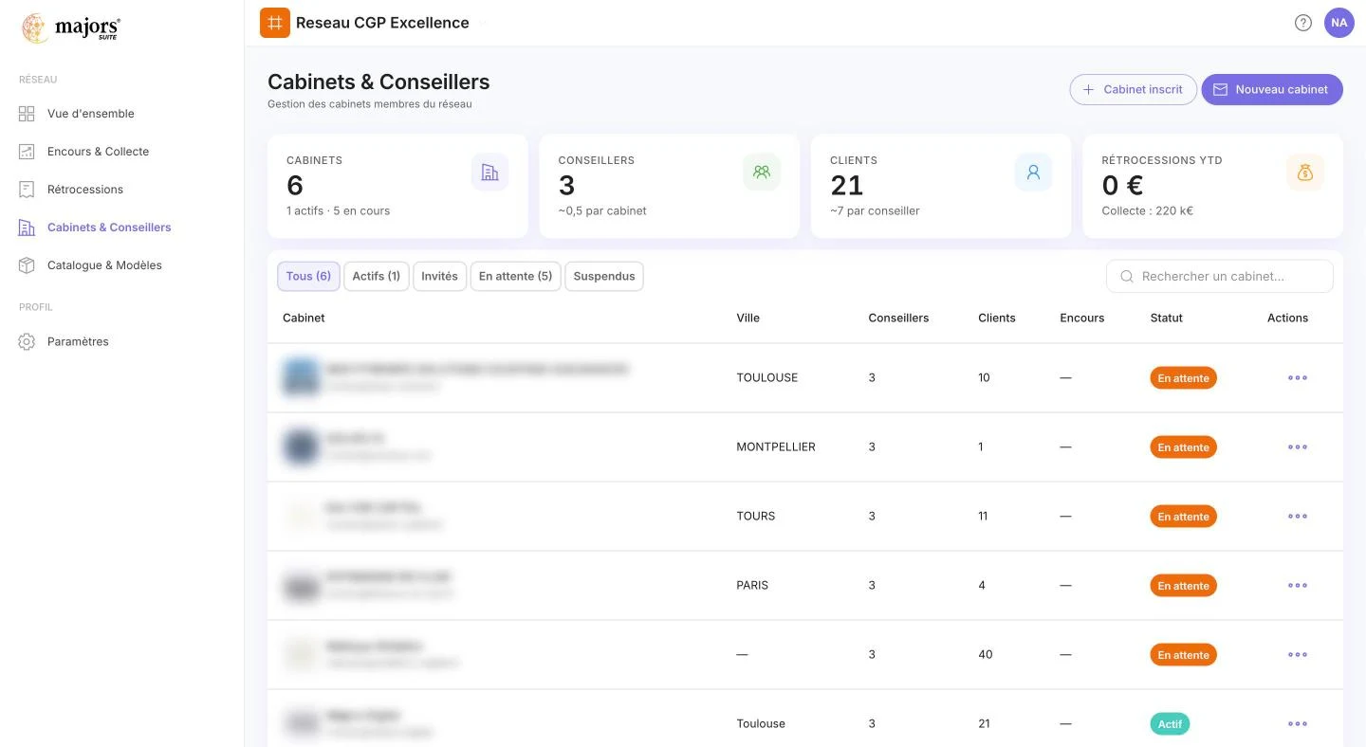Open actions menu for the Actif Toulouse row
This screenshot has width=1366, height=747.
[1298, 724]
